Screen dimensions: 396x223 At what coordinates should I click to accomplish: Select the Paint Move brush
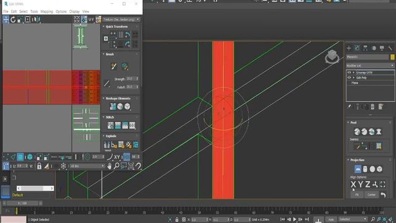point(114,66)
